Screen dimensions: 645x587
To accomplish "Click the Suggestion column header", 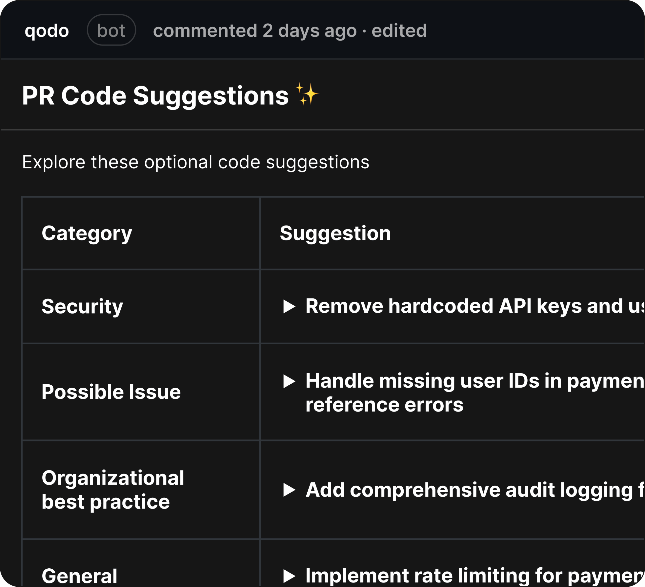I will pos(335,233).
